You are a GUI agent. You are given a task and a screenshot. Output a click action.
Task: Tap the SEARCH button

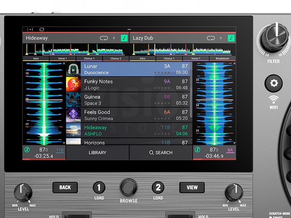[161, 152]
